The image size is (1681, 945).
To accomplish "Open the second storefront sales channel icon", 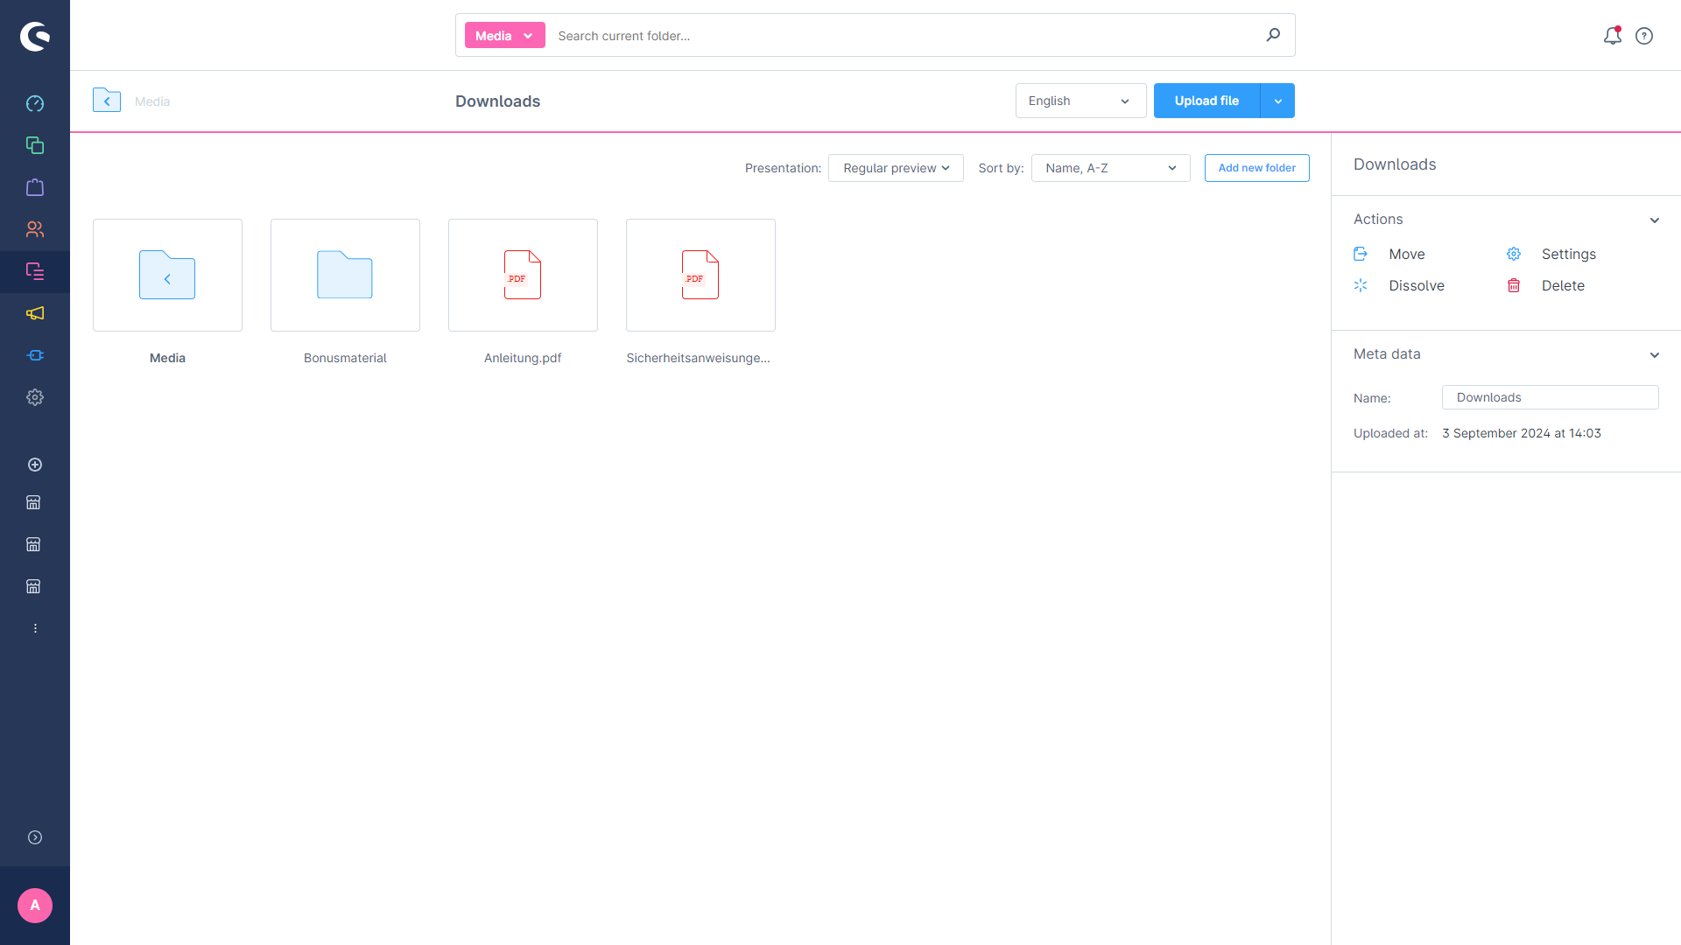I will (33, 544).
